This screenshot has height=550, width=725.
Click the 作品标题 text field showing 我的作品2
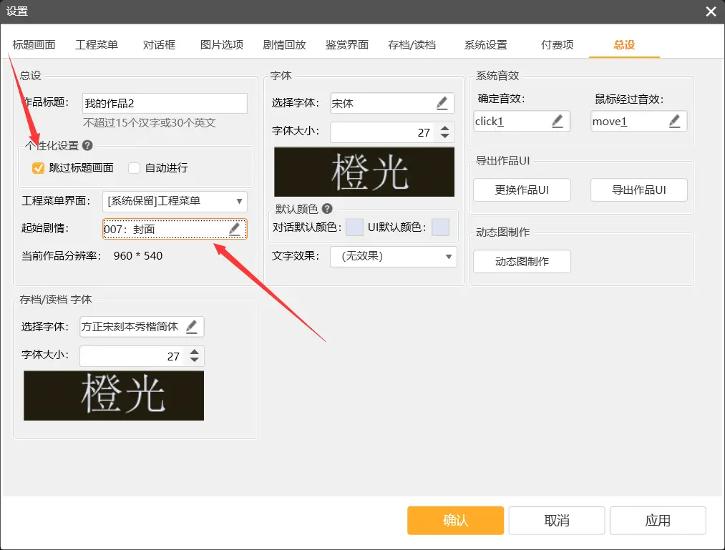point(165,103)
